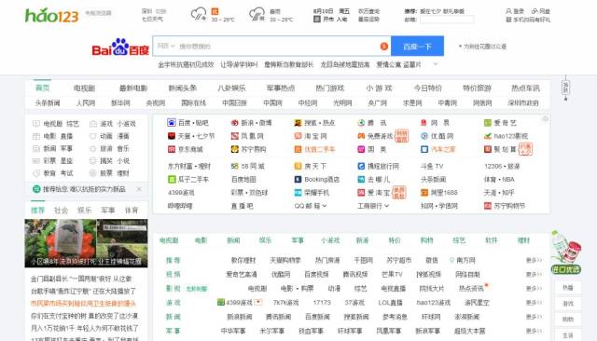Image resolution: width=597 pixels, height=341 pixels.
Task: Open the 苏宁易购 icon
Action: pyautogui.click(x=234, y=149)
